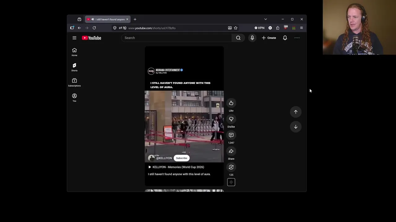Screen dimensions: 396x222
Task: Open the YouTube hamburger guide menu
Action: pos(74,38)
